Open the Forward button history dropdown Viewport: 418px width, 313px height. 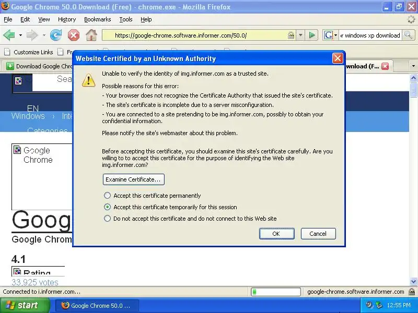(44, 35)
